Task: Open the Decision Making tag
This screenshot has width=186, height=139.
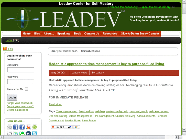Action: pyautogui.click(x=58, y=116)
